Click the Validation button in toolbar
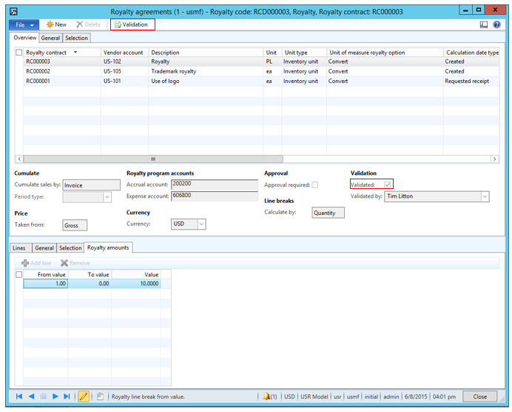Image resolution: width=512 pixels, height=412 pixels. click(x=131, y=24)
